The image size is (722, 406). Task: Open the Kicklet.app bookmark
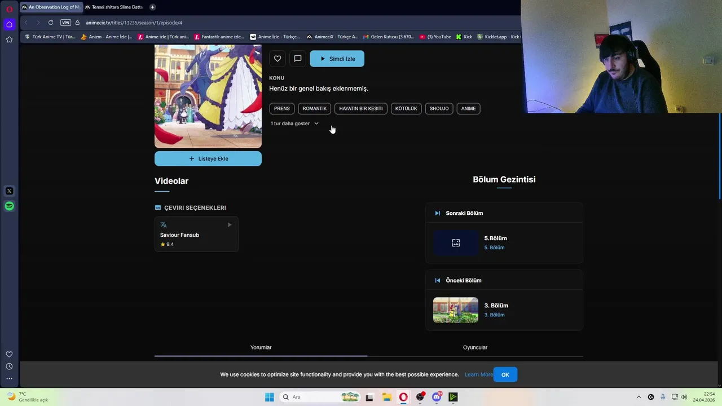tap(499, 37)
